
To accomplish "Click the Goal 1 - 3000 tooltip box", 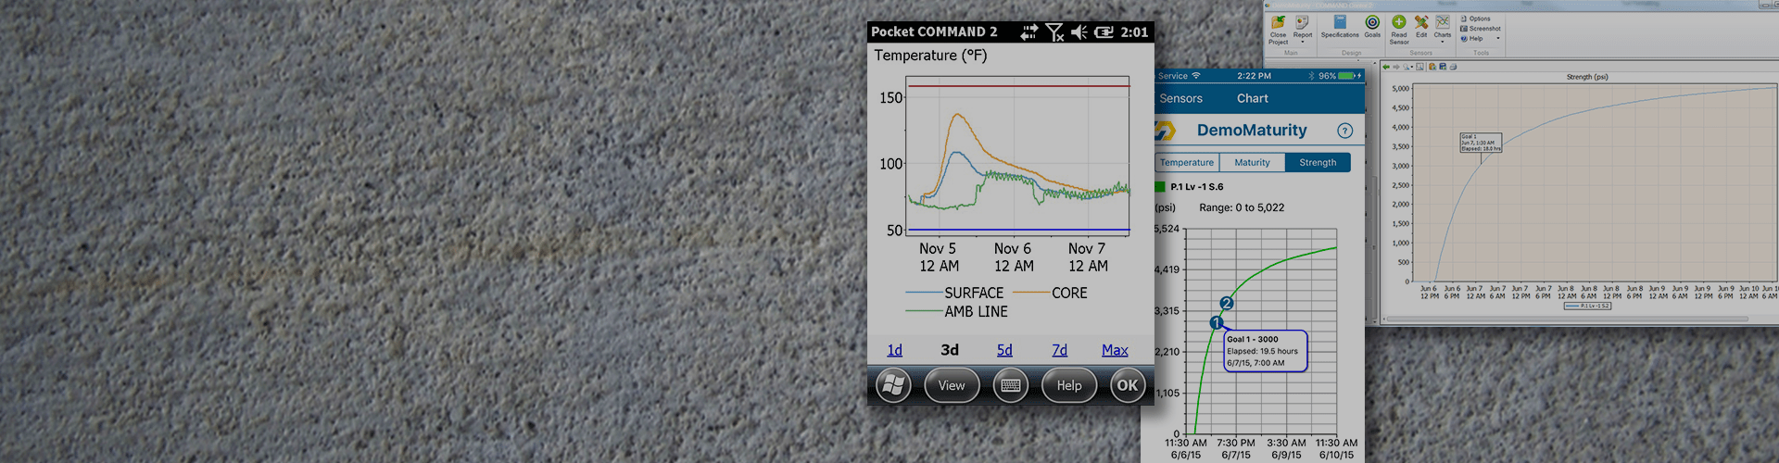I will 1265,352.
